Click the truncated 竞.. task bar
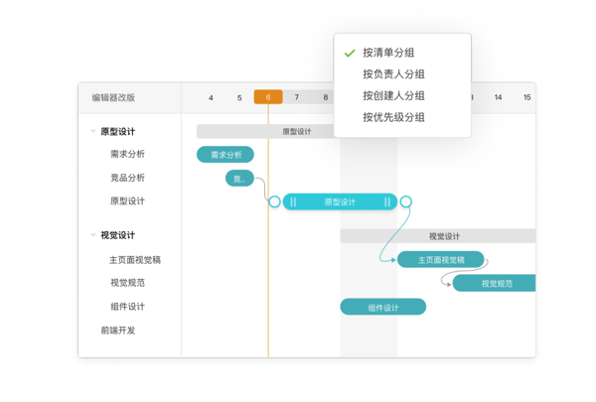596x402 pixels. [239, 179]
